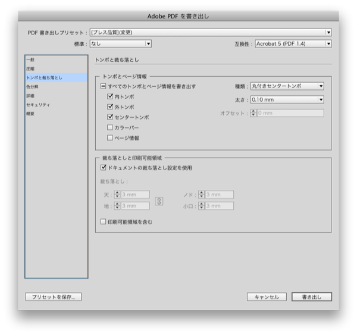
Task: Open the PDF書き出しプリセット dropdown
Action: (x=209, y=32)
